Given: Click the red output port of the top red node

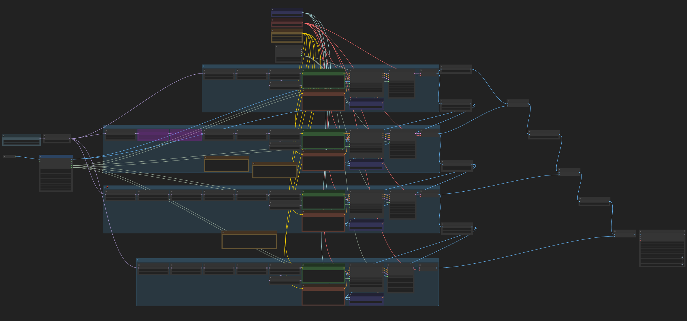Looking at the screenshot, I should [302, 23].
